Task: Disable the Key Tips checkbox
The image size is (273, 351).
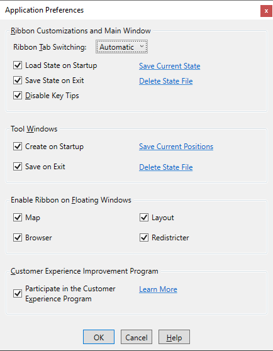Action: pos(18,96)
